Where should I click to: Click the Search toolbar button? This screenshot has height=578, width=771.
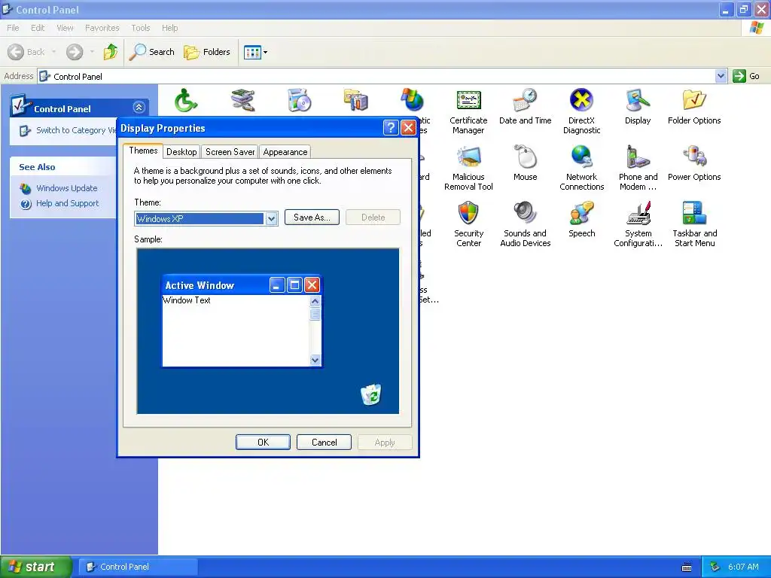(x=151, y=52)
